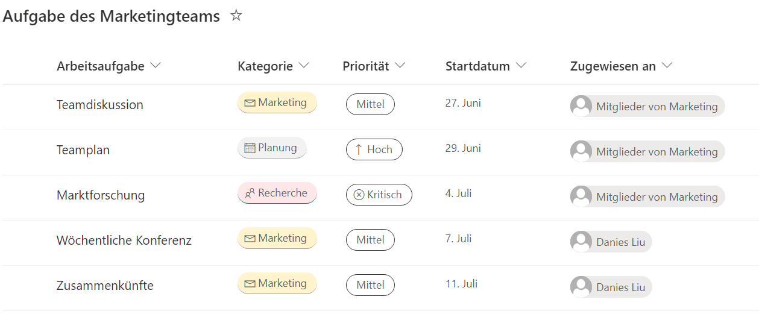Viewport: 759px width, 314px height.
Task: Open the Priorität column dropdown arrow
Action: click(x=400, y=66)
